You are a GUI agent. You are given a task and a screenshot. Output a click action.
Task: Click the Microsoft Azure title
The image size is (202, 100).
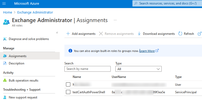point(27,3)
